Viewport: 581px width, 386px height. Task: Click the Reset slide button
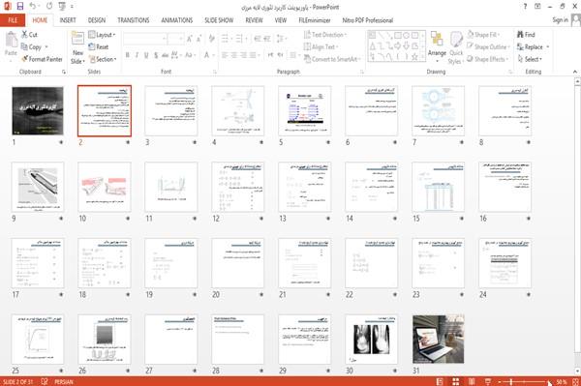pyautogui.click(x=99, y=46)
